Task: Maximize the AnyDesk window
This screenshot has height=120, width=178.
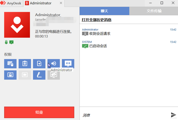Action: click(162, 3)
